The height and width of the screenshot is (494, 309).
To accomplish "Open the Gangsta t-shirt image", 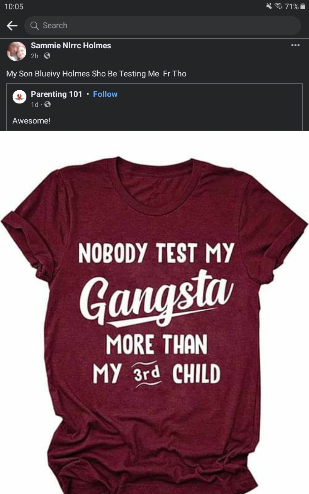I will 154,313.
